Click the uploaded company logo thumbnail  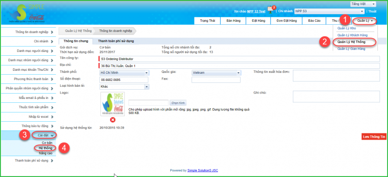(x=113, y=104)
